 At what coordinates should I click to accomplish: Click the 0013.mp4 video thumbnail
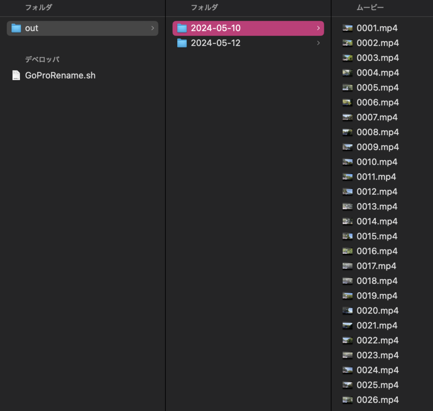348,207
